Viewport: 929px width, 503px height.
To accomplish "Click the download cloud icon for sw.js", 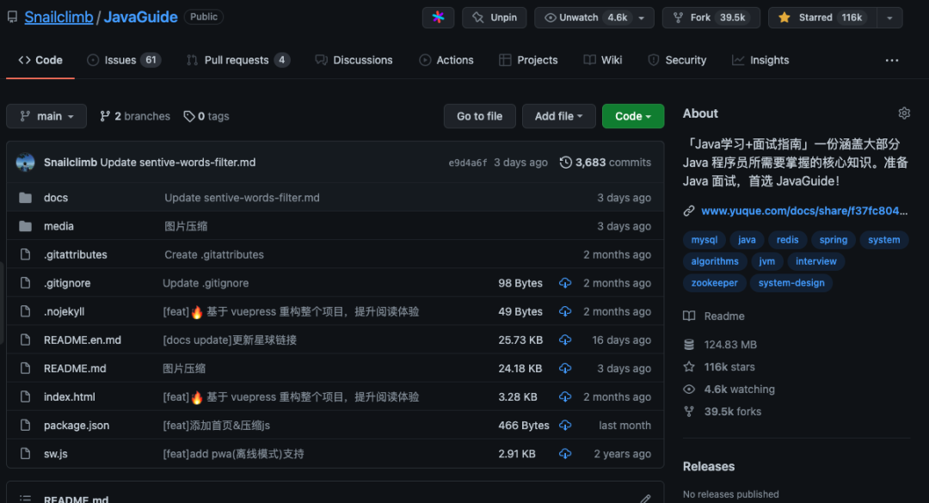I will [x=565, y=454].
